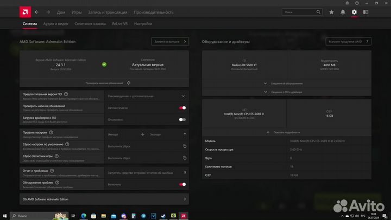
Task: Click the refresh icon to check for updates
Action: tap(129, 83)
